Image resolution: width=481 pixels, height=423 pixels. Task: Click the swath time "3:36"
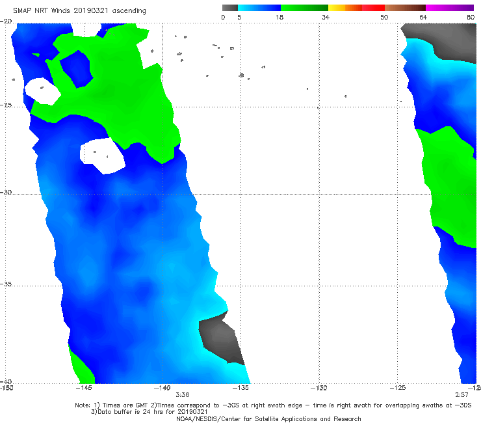click(182, 395)
